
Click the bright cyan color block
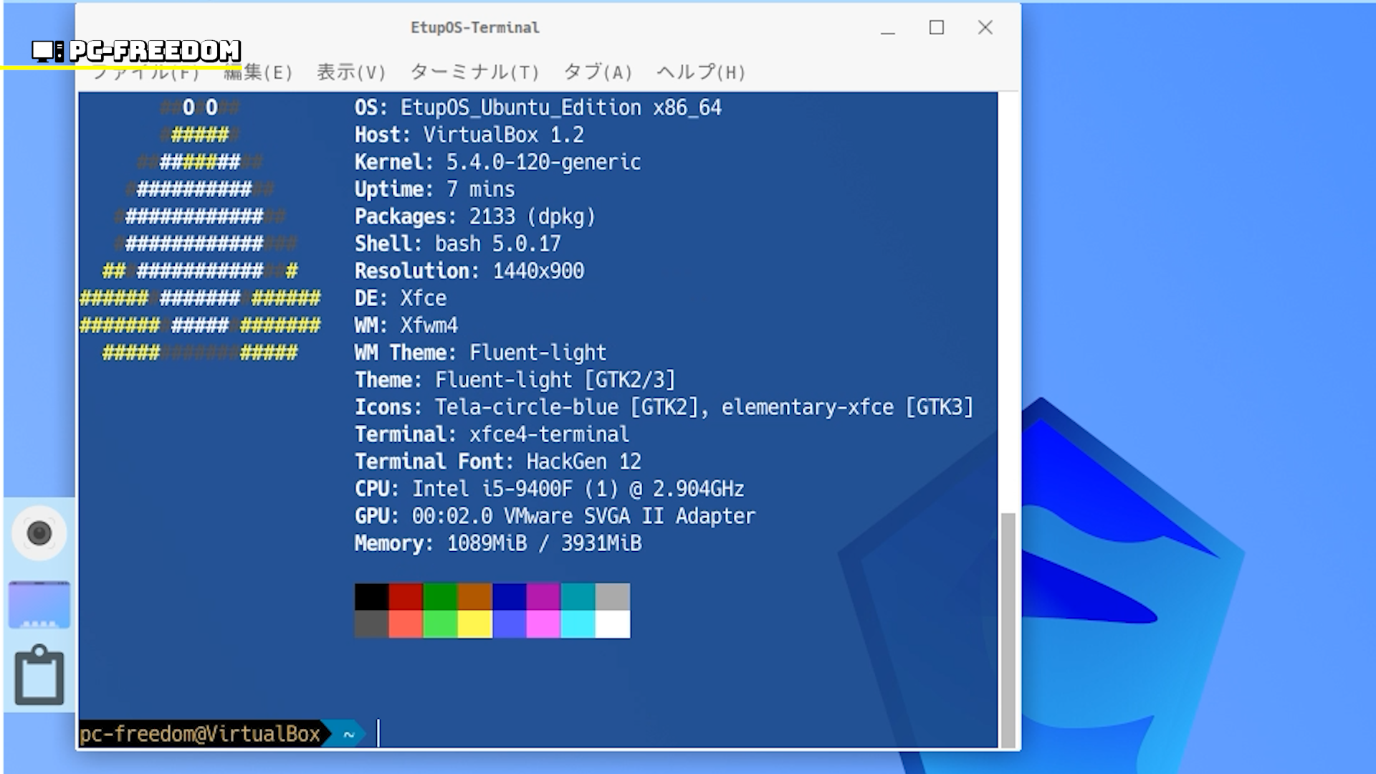578,624
